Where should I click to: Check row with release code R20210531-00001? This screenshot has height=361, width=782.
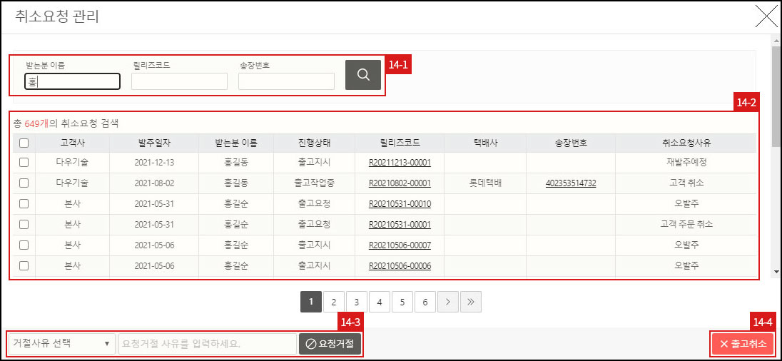tap(24, 225)
